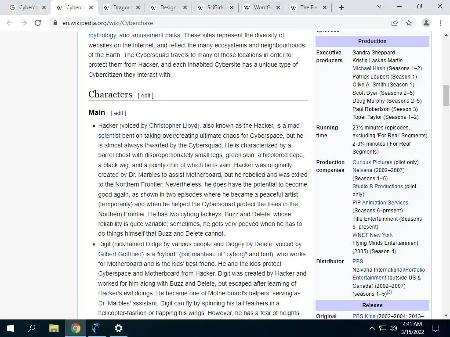450x337 pixels.
Task: Open the portmanteau link
Action: click(198, 254)
